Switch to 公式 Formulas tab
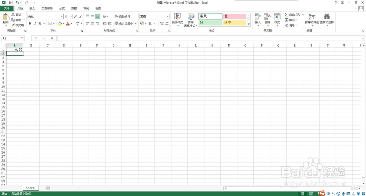The height and width of the screenshot is (196, 366). point(62,8)
